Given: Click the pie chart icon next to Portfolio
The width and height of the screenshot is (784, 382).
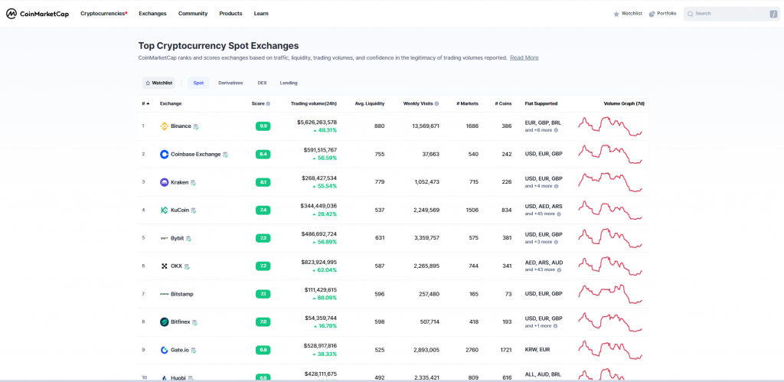Looking at the screenshot, I should pos(652,14).
